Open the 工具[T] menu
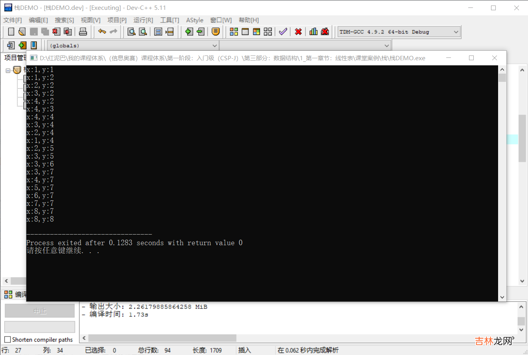 tap(170, 20)
